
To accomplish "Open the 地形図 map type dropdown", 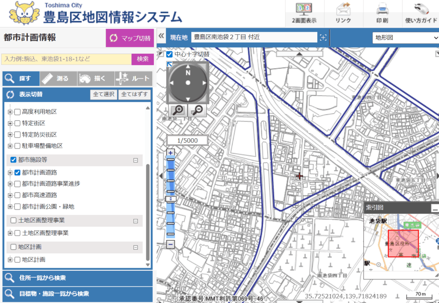I will [x=405, y=37].
